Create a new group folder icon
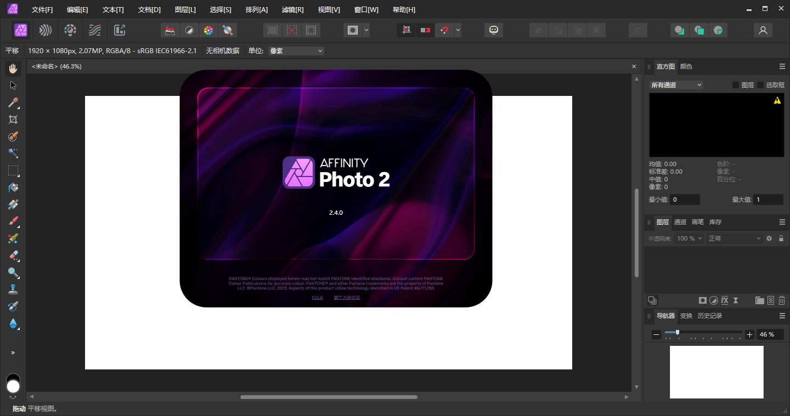The image size is (790, 416). [760, 300]
